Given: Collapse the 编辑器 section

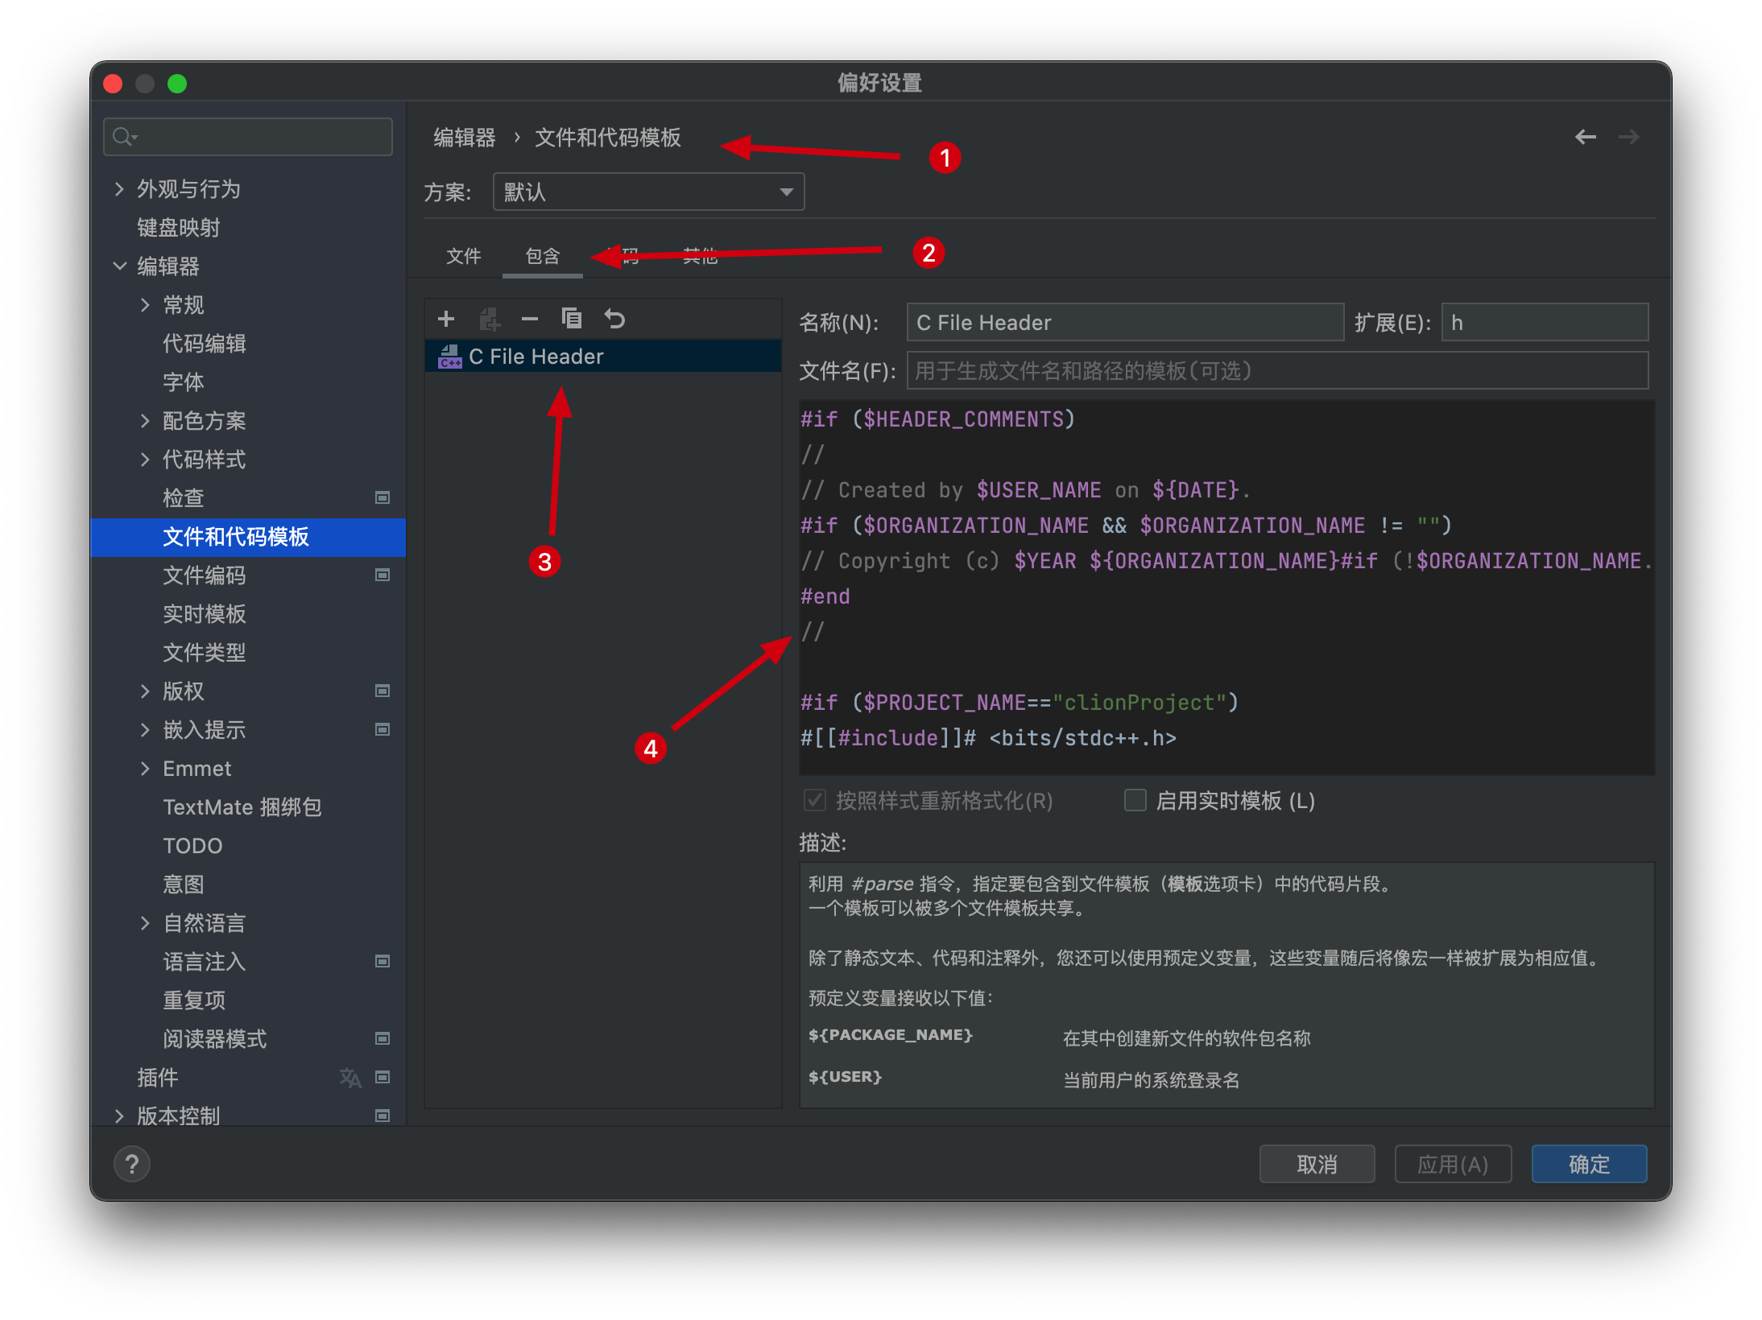Looking at the screenshot, I should (119, 266).
